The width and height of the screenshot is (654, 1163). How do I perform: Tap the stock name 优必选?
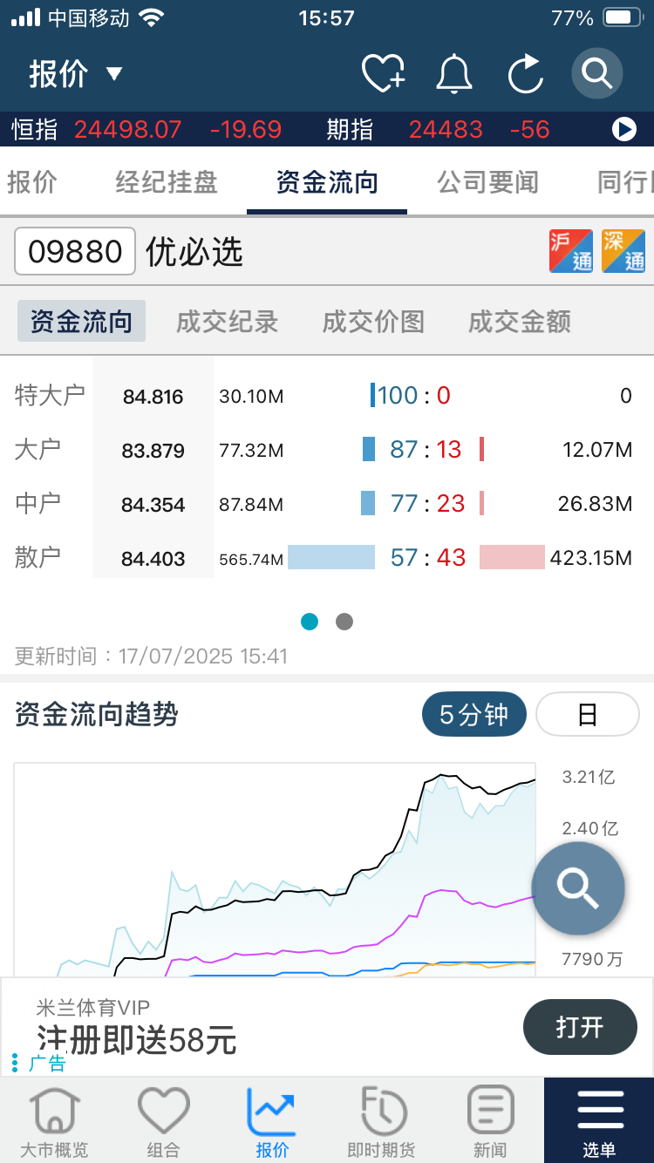194,252
